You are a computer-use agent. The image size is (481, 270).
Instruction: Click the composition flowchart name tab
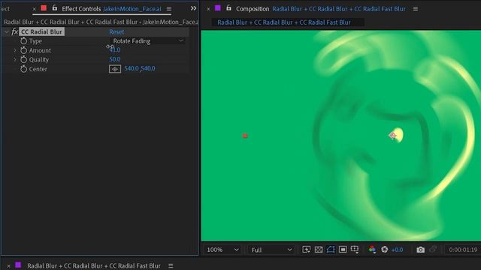click(284, 22)
